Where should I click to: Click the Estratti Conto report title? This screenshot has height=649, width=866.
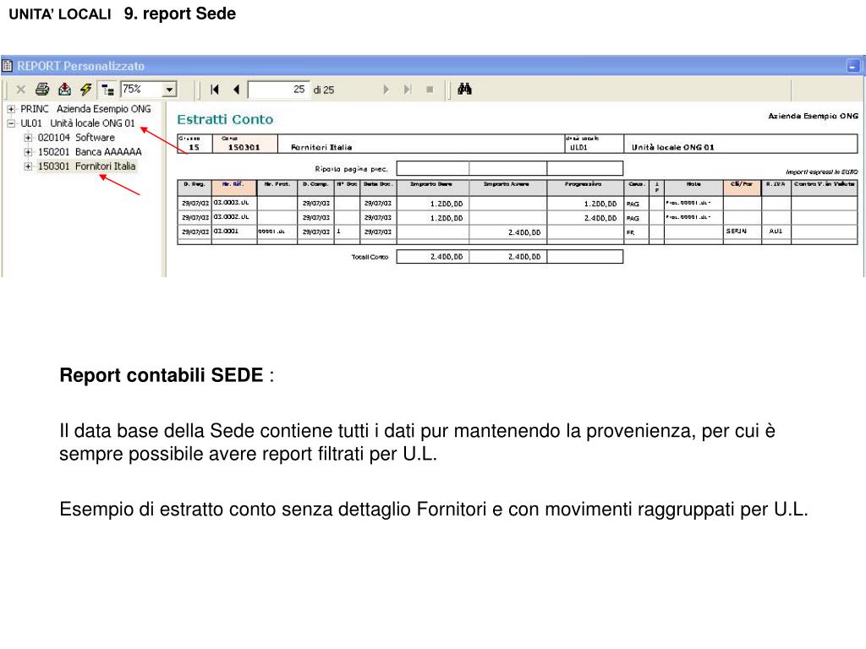coord(225,120)
